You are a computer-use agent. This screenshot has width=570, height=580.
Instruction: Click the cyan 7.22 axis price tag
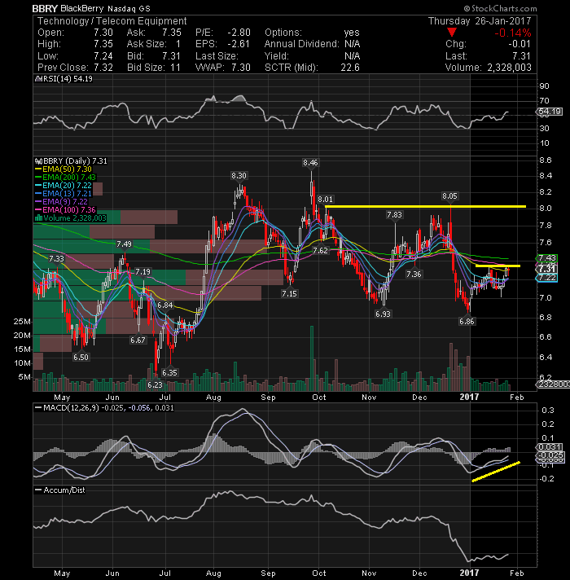click(x=546, y=278)
